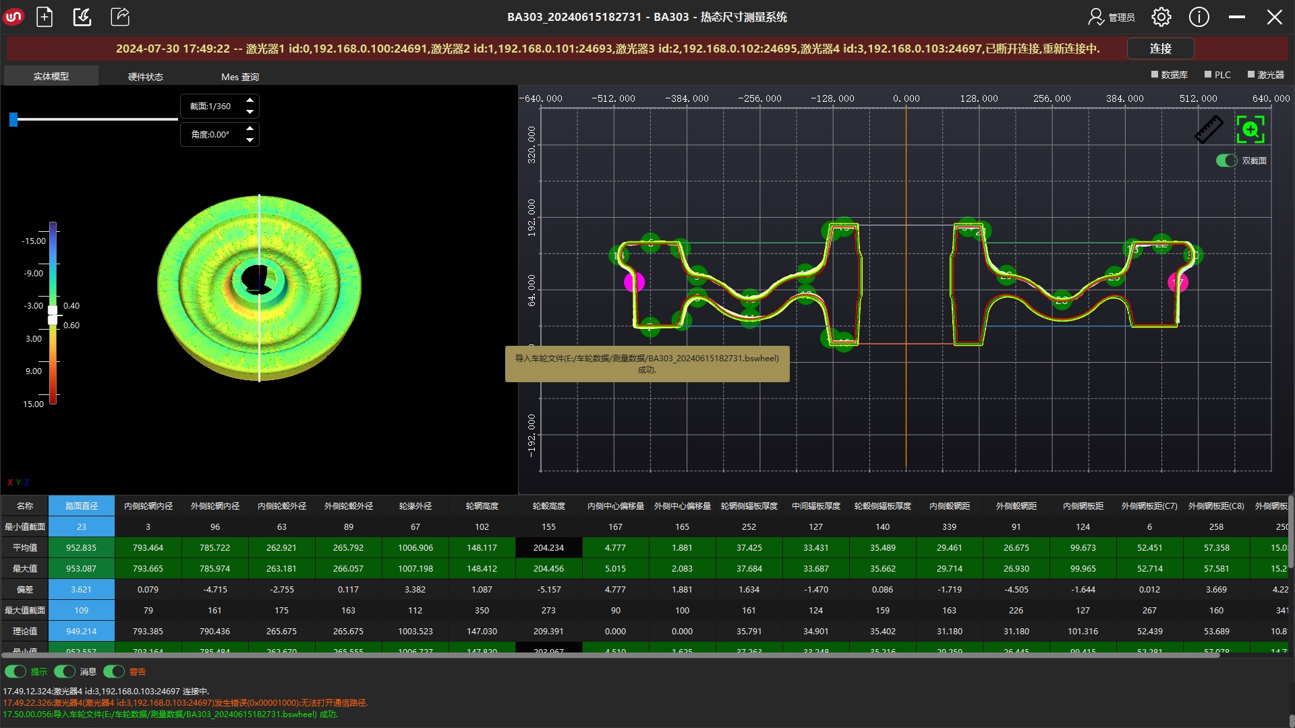Decrease the 角度 angle with down arrow
Screen dimensions: 1295x728
click(250, 140)
